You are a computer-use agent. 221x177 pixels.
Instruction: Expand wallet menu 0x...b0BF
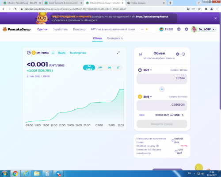[x=204, y=29]
